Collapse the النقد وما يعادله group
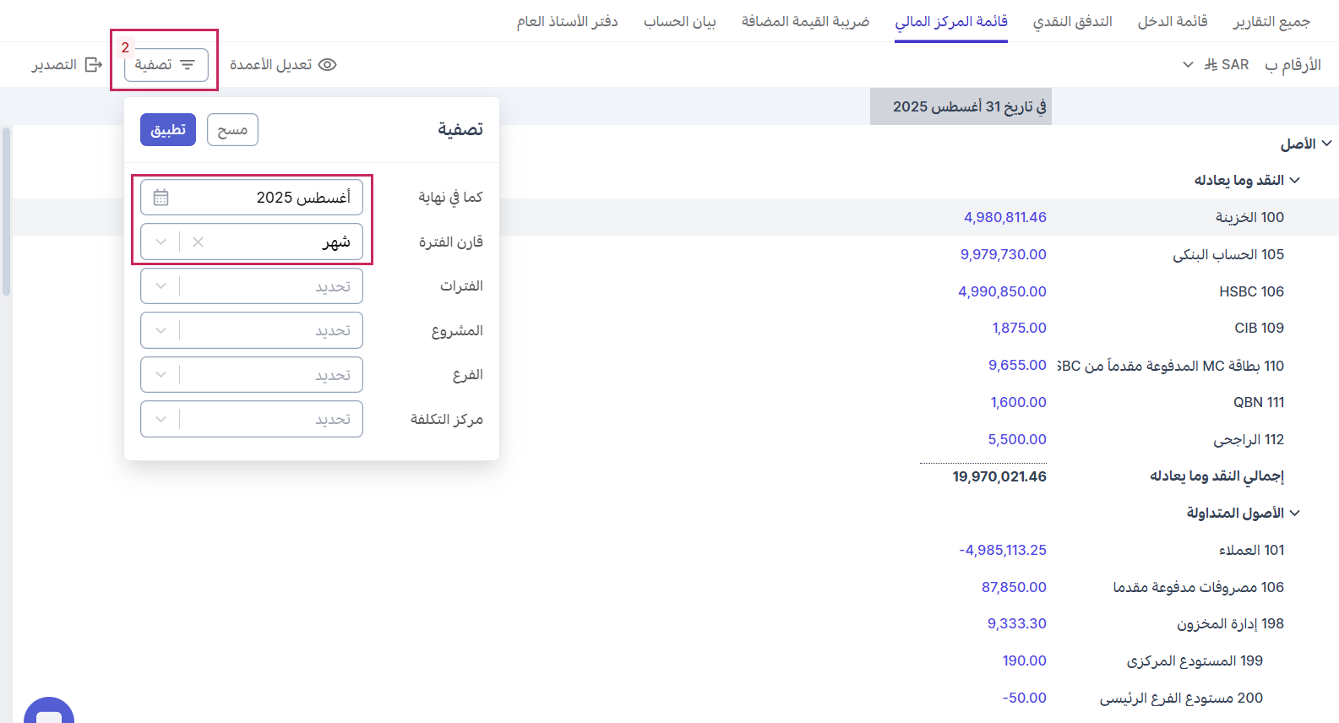 (x=1295, y=180)
